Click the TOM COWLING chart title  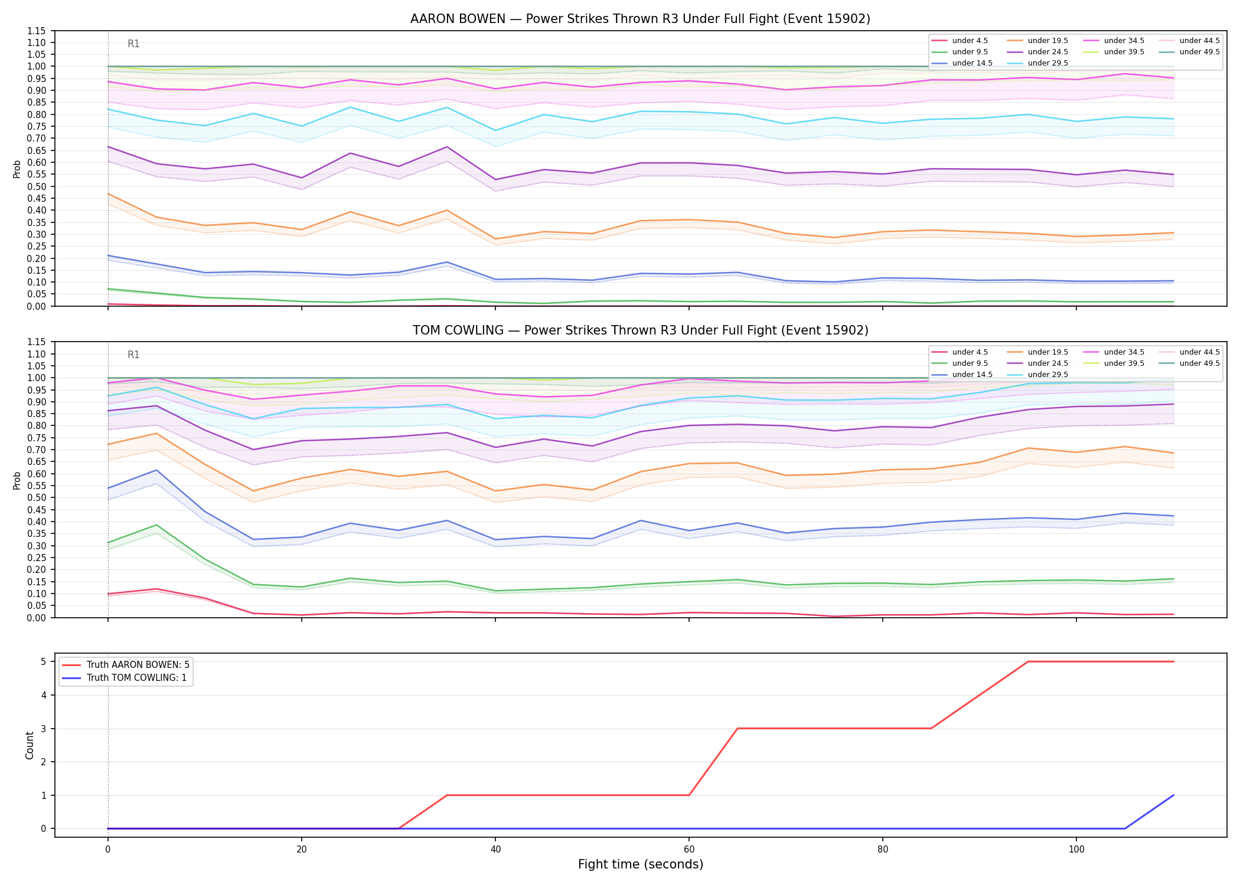coord(640,330)
